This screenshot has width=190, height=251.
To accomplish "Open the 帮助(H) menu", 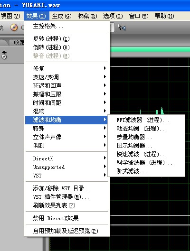I will (x=164, y=16).
